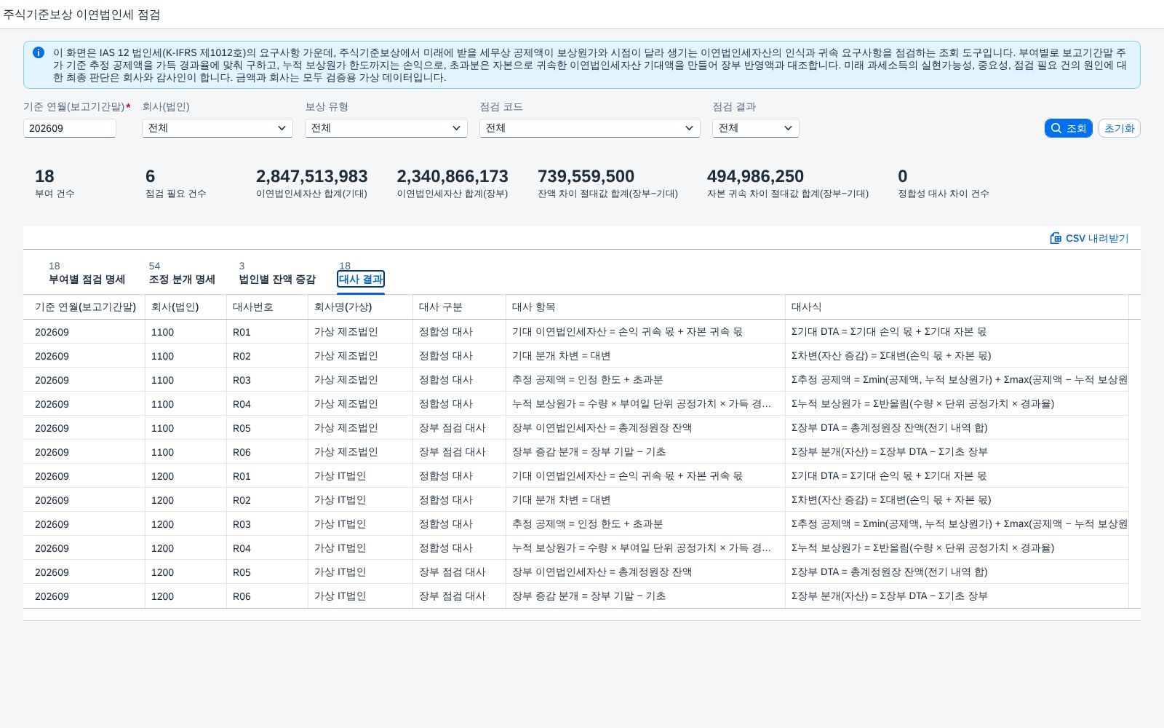Click the 2,340,866,173 book total value
The height and width of the screenshot is (728, 1164).
point(453,176)
